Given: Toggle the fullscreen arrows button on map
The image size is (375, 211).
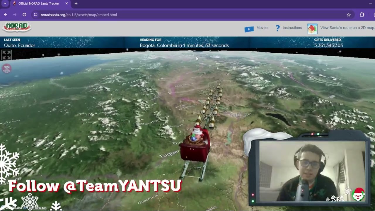Looking at the screenshot, I should tap(6, 55).
